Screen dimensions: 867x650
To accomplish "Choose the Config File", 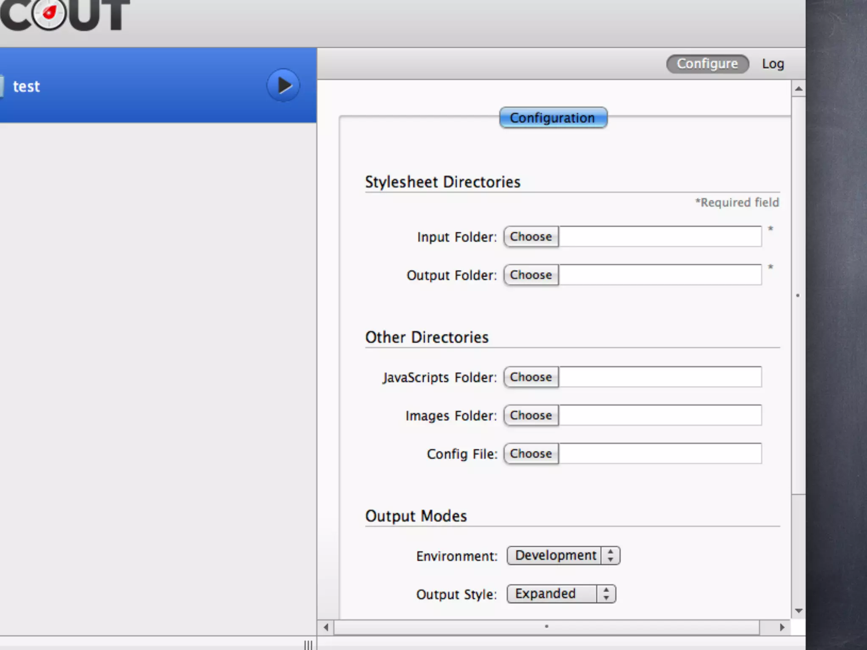I will click(531, 454).
